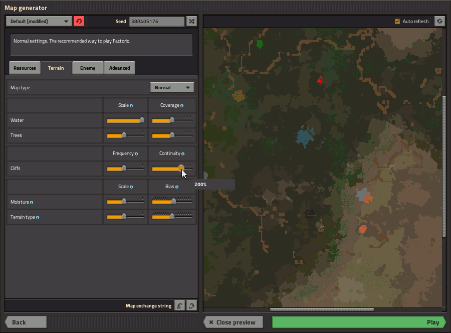This screenshot has height=333, width=451.
Task: Adjust the Water Coverage slider handle
Action: 172,120
